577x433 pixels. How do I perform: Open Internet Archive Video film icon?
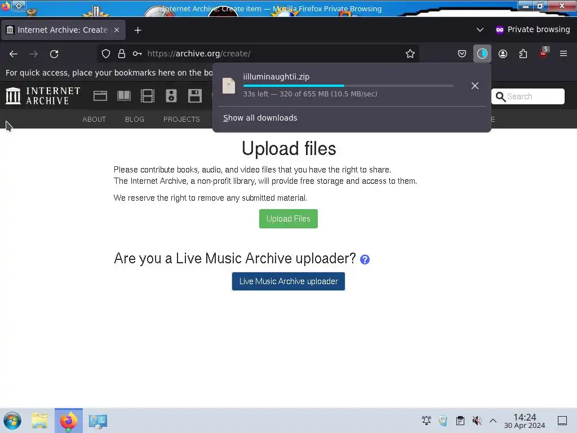(148, 96)
